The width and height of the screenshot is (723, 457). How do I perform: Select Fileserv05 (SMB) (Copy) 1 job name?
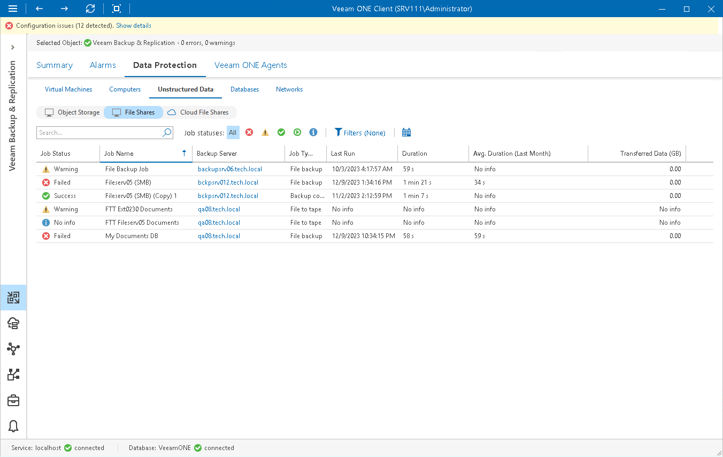click(x=141, y=196)
